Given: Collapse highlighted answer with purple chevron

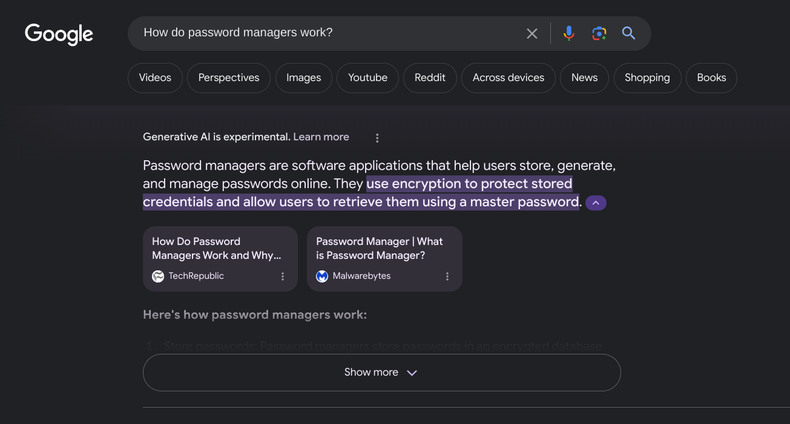Looking at the screenshot, I should coord(596,203).
